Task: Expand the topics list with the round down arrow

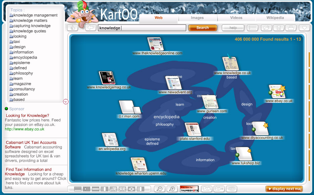Action: [x=66, y=102]
